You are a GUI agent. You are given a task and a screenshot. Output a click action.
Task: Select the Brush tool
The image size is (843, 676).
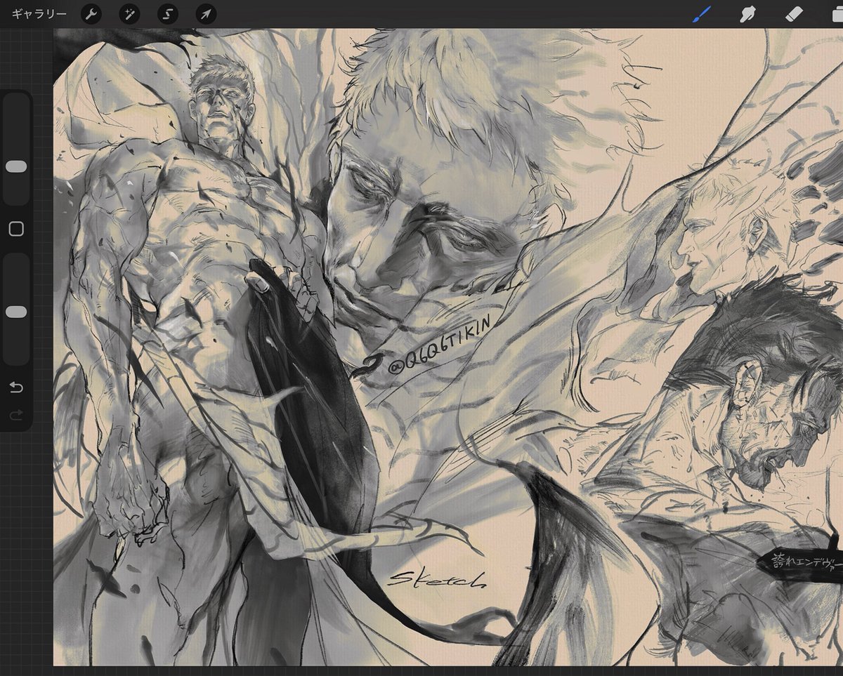click(701, 13)
